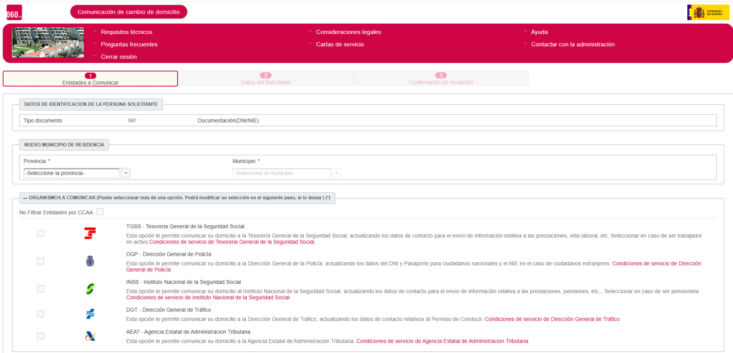Click the INSS - Instituto Nacional title text

pyautogui.click(x=183, y=282)
